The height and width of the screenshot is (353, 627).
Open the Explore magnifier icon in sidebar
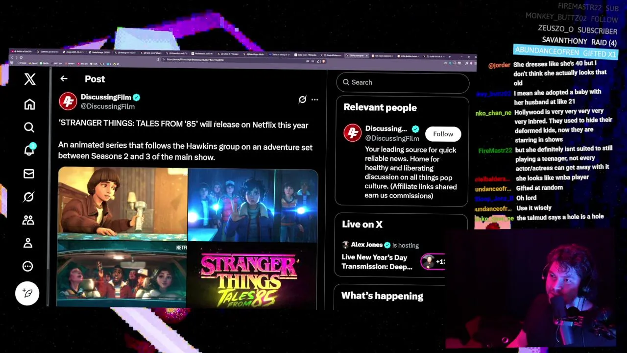[x=29, y=127]
